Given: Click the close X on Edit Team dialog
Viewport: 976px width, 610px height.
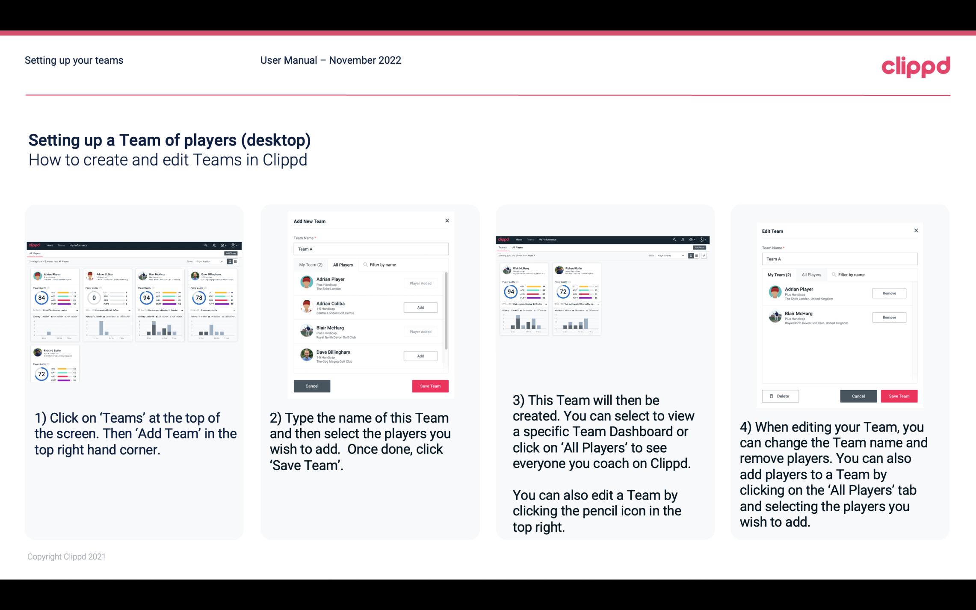Looking at the screenshot, I should [916, 231].
